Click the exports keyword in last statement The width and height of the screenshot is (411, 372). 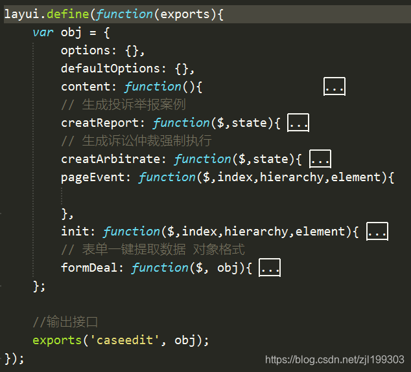click(x=57, y=340)
